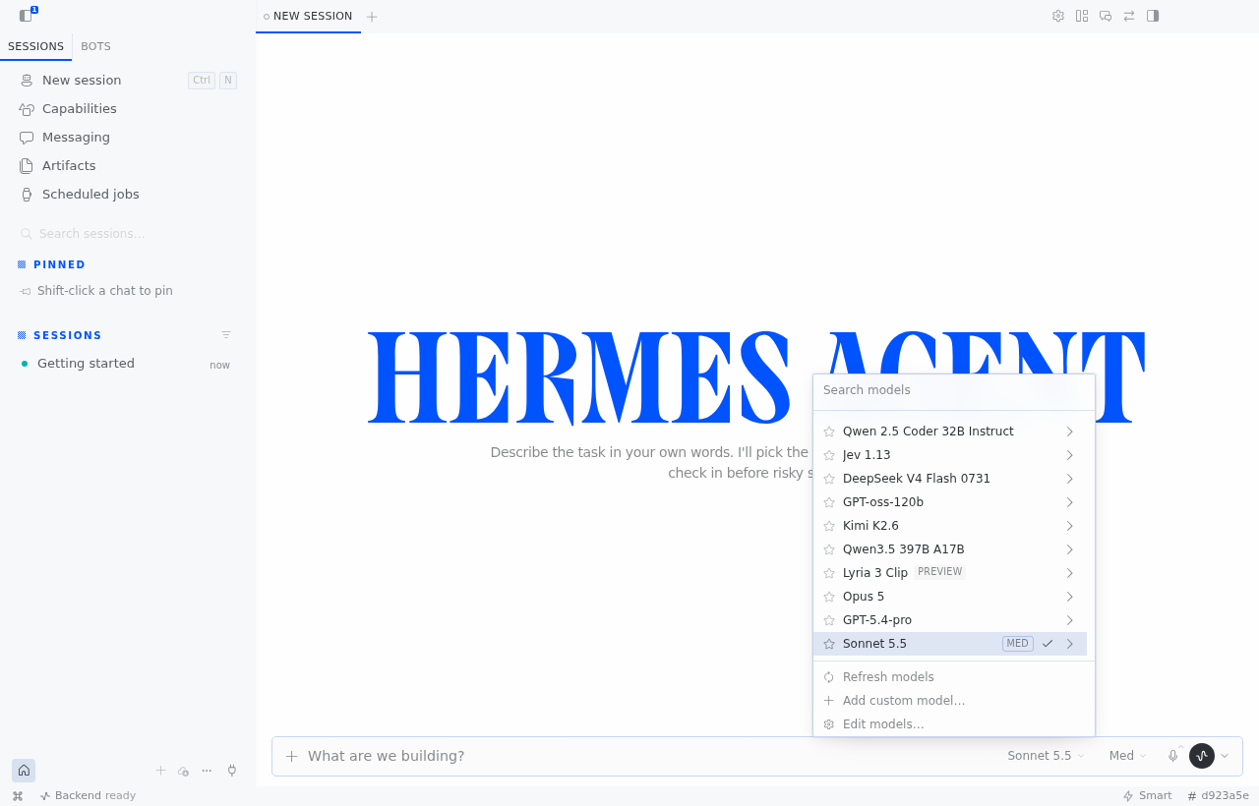Focus the "What are we building?" input

click(x=649, y=756)
